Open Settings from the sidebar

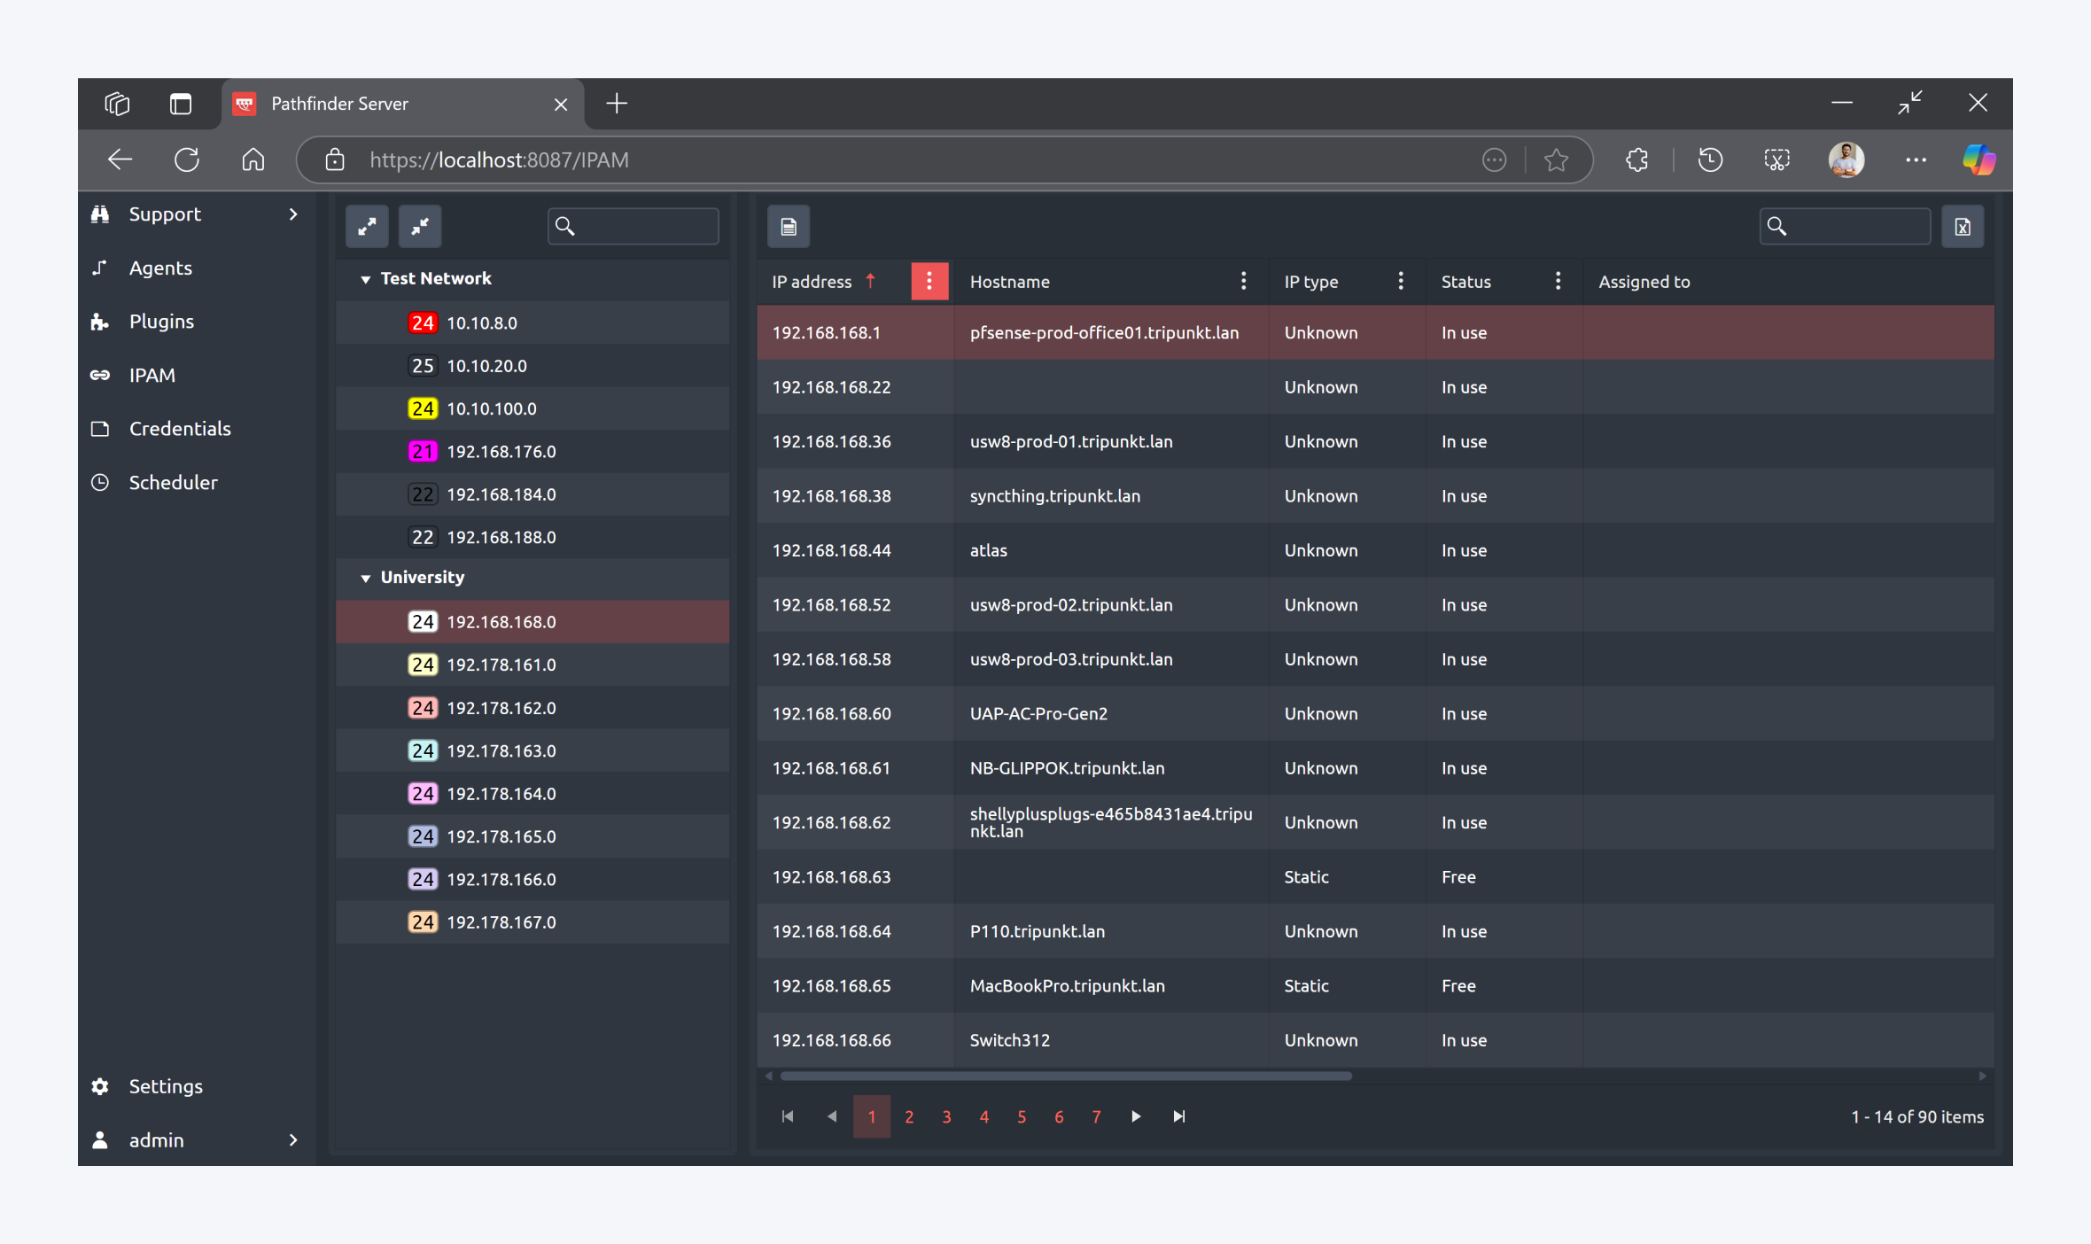(166, 1086)
